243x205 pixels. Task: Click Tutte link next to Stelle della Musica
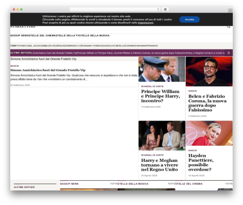[x=172, y=184]
